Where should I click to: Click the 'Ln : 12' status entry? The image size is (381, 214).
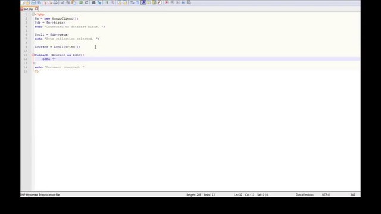point(238,194)
